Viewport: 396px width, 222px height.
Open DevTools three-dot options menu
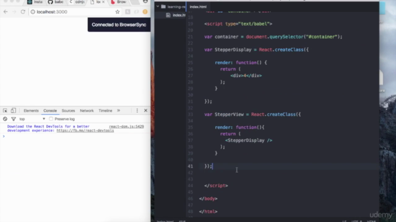137,110
